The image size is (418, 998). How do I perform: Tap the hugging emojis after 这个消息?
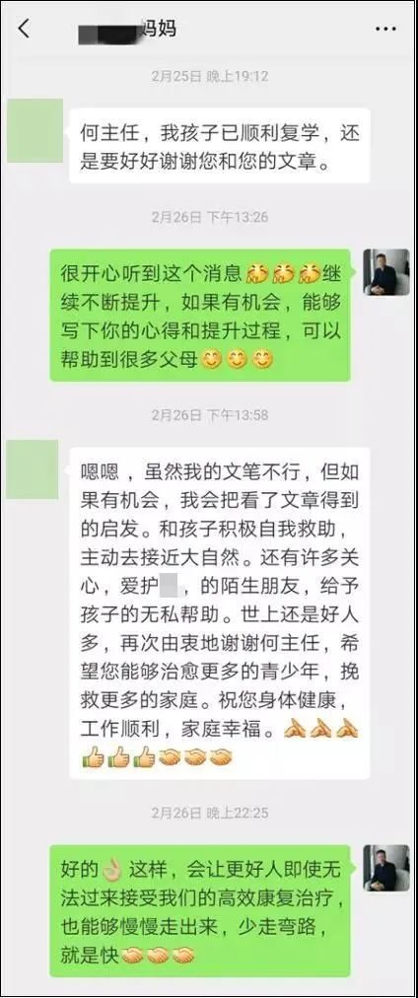click(x=281, y=274)
